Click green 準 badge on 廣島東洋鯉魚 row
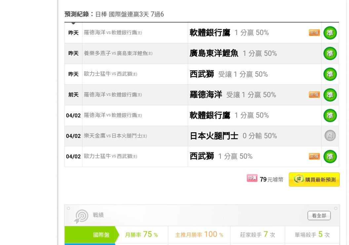This screenshot has height=245, width=349. (330, 54)
